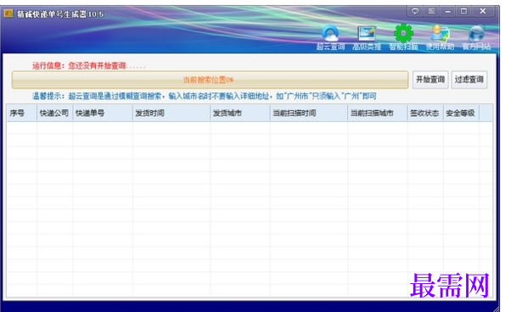
Task: Open 使用帮助 help
Action: click(440, 37)
